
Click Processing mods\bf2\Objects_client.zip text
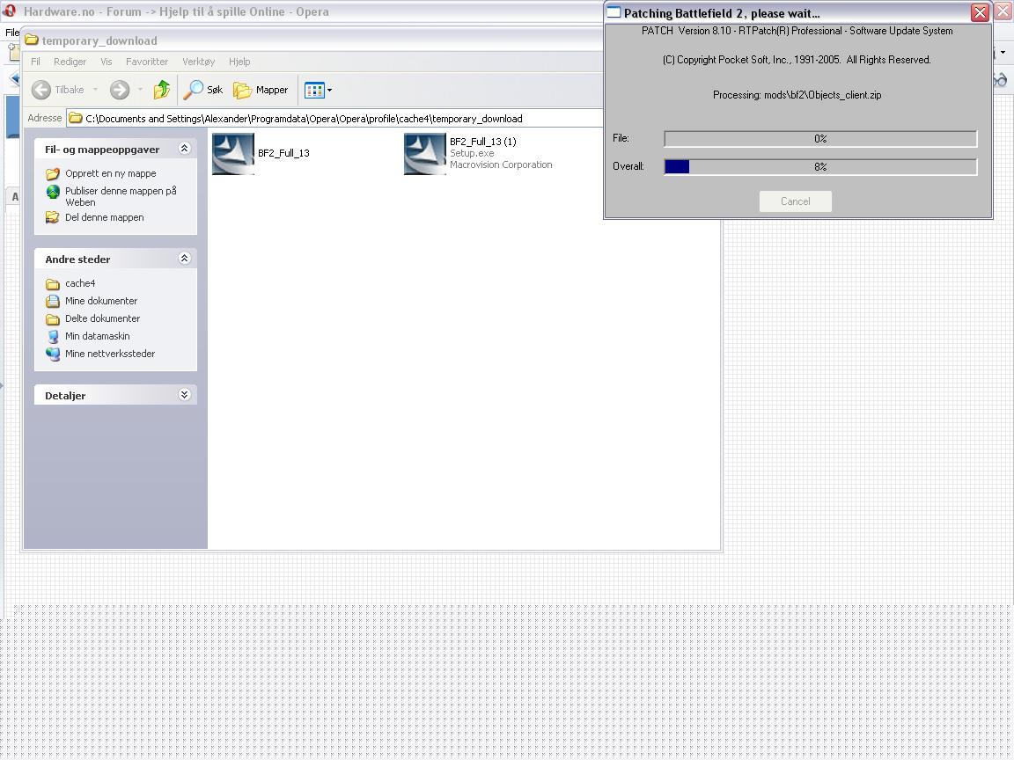797,94
